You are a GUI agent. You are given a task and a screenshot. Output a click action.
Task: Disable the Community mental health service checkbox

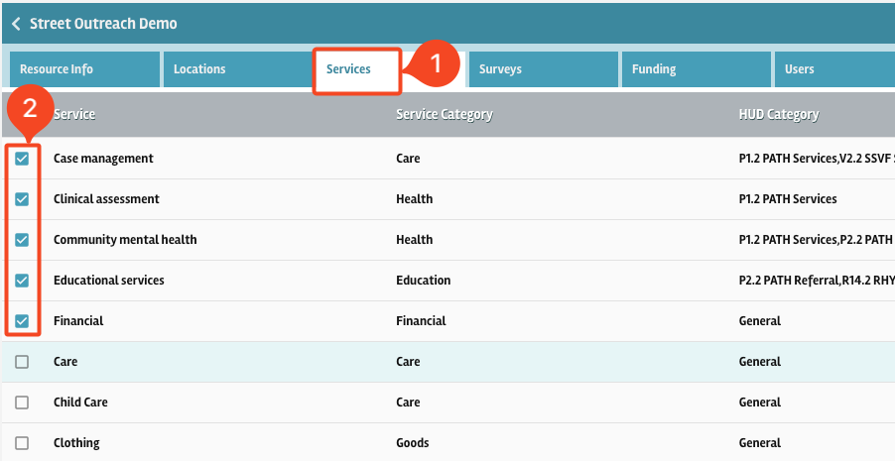tap(22, 240)
